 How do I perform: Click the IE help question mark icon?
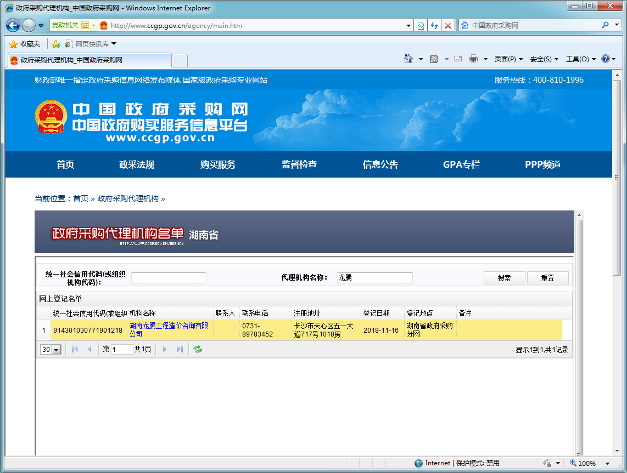(605, 59)
